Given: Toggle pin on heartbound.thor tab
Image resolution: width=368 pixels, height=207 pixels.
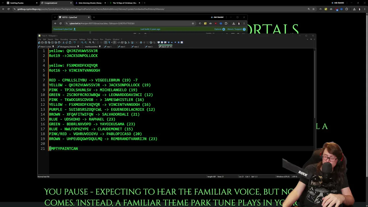Looking at the screenshot, I should coord(100,47).
